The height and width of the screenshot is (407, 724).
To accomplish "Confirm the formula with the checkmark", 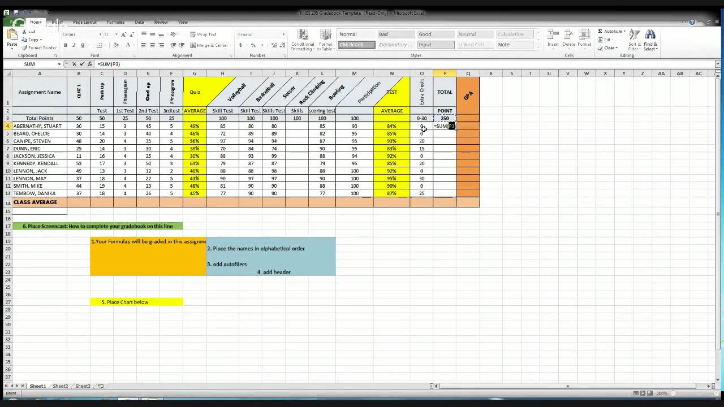I will [82, 64].
